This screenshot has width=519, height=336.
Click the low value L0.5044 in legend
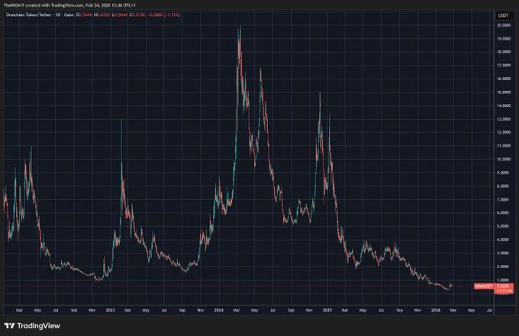click(119, 15)
